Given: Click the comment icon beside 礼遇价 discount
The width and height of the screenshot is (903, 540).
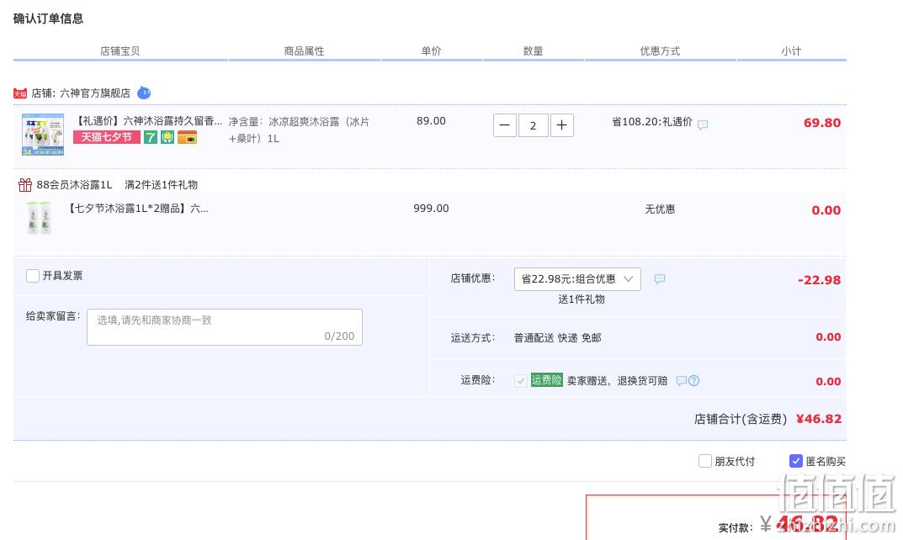Looking at the screenshot, I should [703, 124].
